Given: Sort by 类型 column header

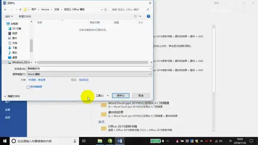Looking at the screenshot, I should tap(117, 23).
